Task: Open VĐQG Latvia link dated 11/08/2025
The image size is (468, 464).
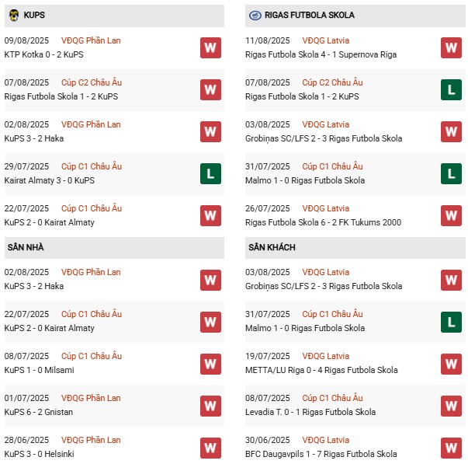Action: [x=325, y=40]
